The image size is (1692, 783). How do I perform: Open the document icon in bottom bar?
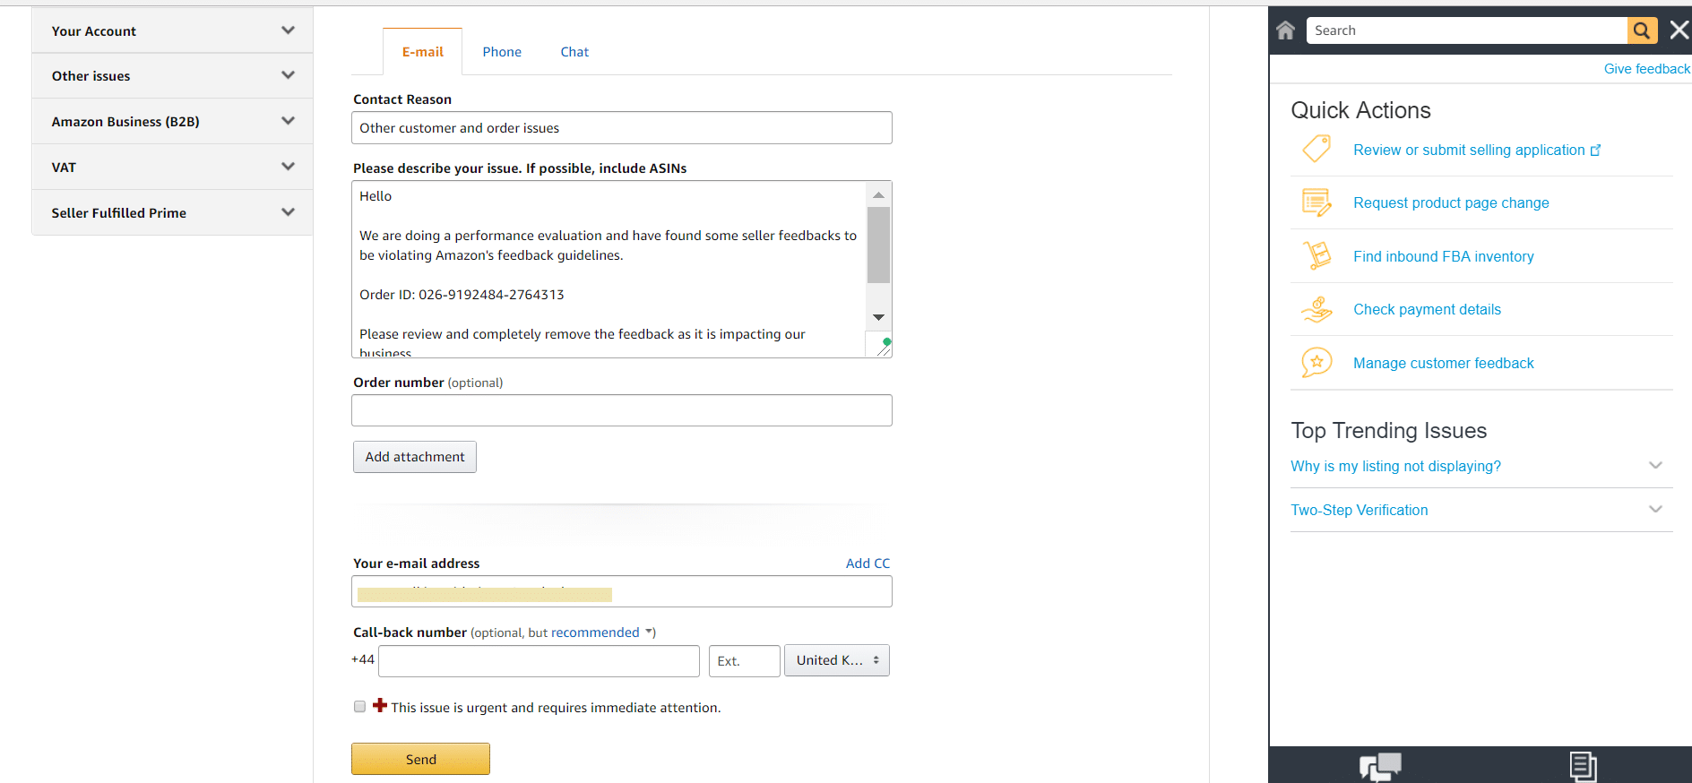click(x=1583, y=766)
